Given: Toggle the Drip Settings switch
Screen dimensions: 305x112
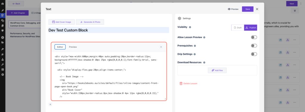Looking at the screenshot, I should [254, 54].
